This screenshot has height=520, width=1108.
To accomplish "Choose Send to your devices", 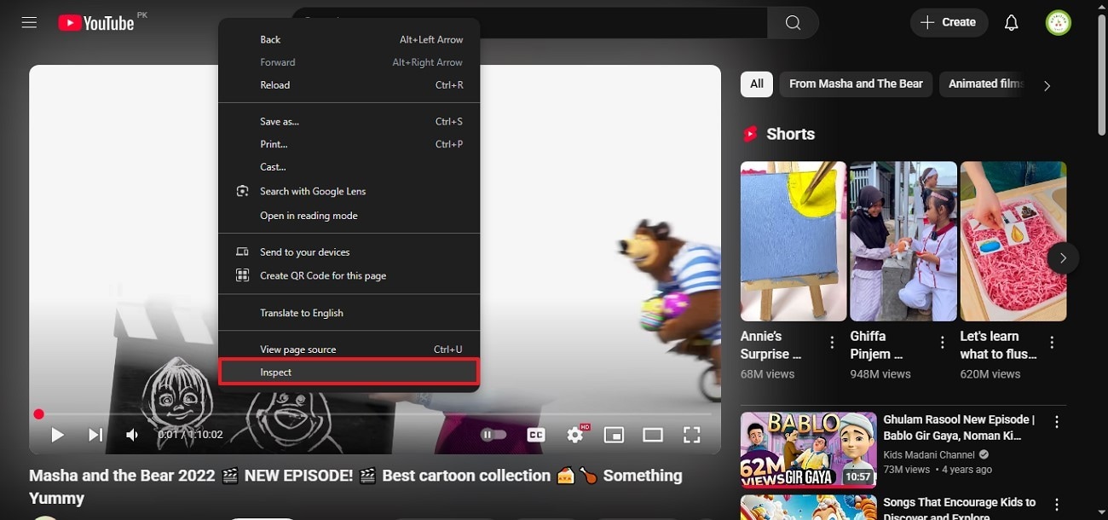I will pyautogui.click(x=349, y=252).
